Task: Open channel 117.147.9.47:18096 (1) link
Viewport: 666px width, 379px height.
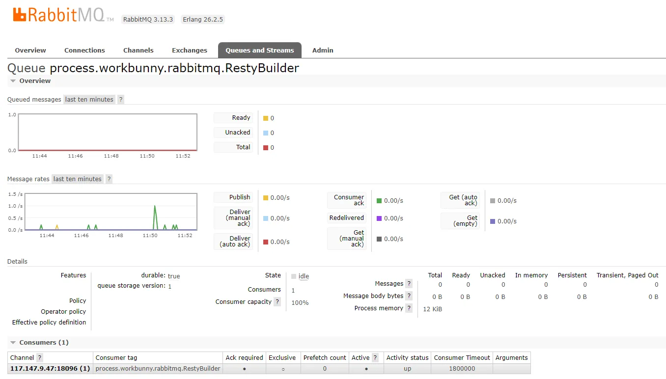Action: pos(50,369)
